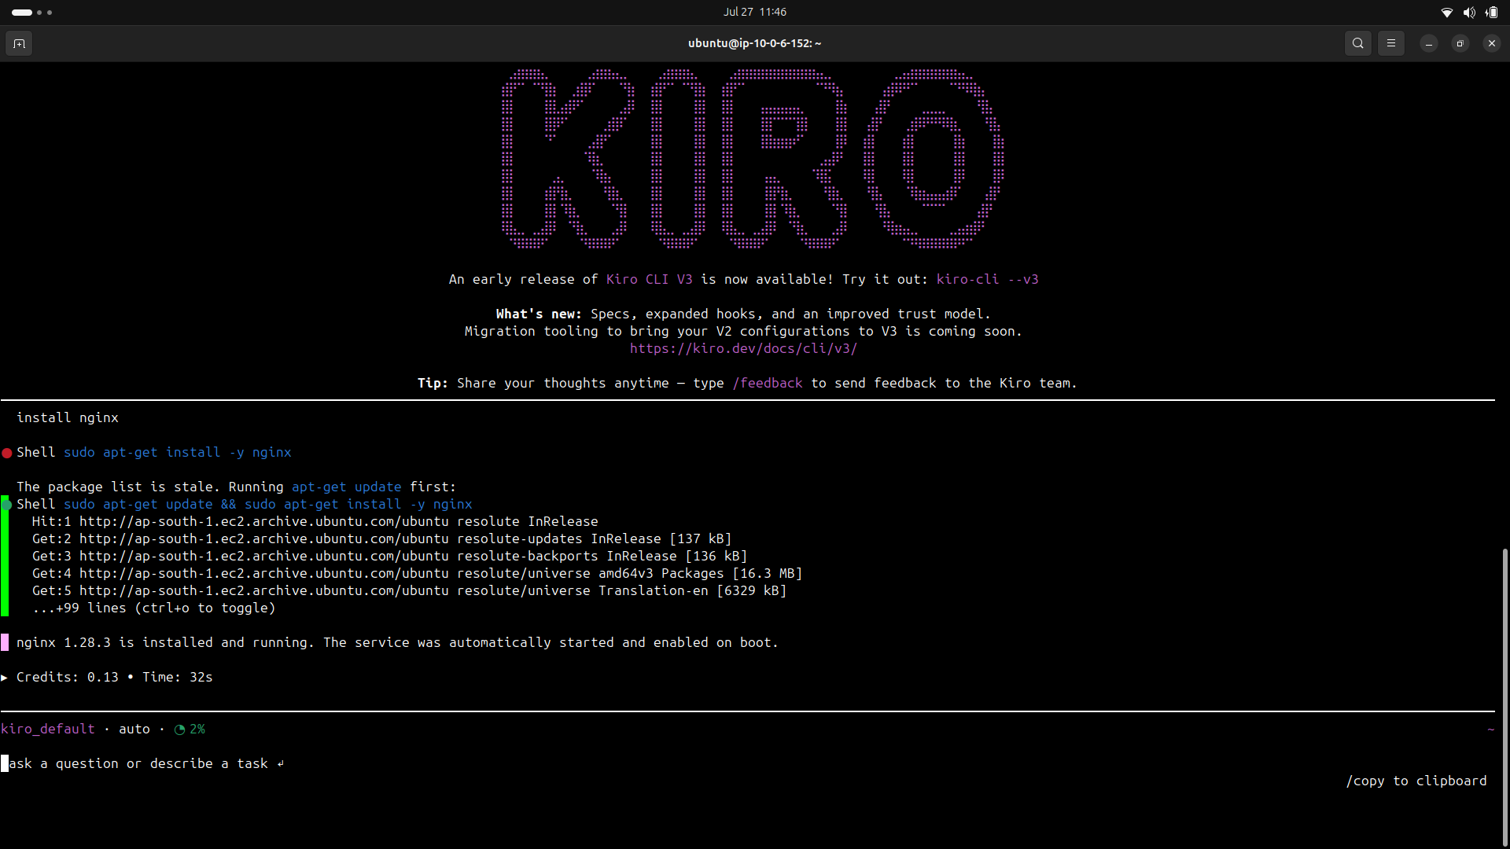Expand the Credits and Time details arrow
The height and width of the screenshot is (849, 1510).
(4, 677)
